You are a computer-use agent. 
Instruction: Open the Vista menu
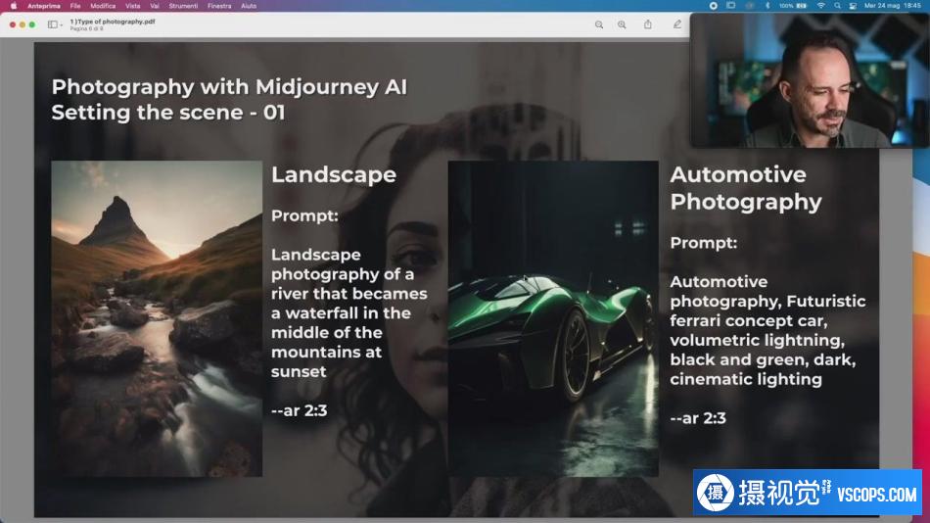[132, 6]
